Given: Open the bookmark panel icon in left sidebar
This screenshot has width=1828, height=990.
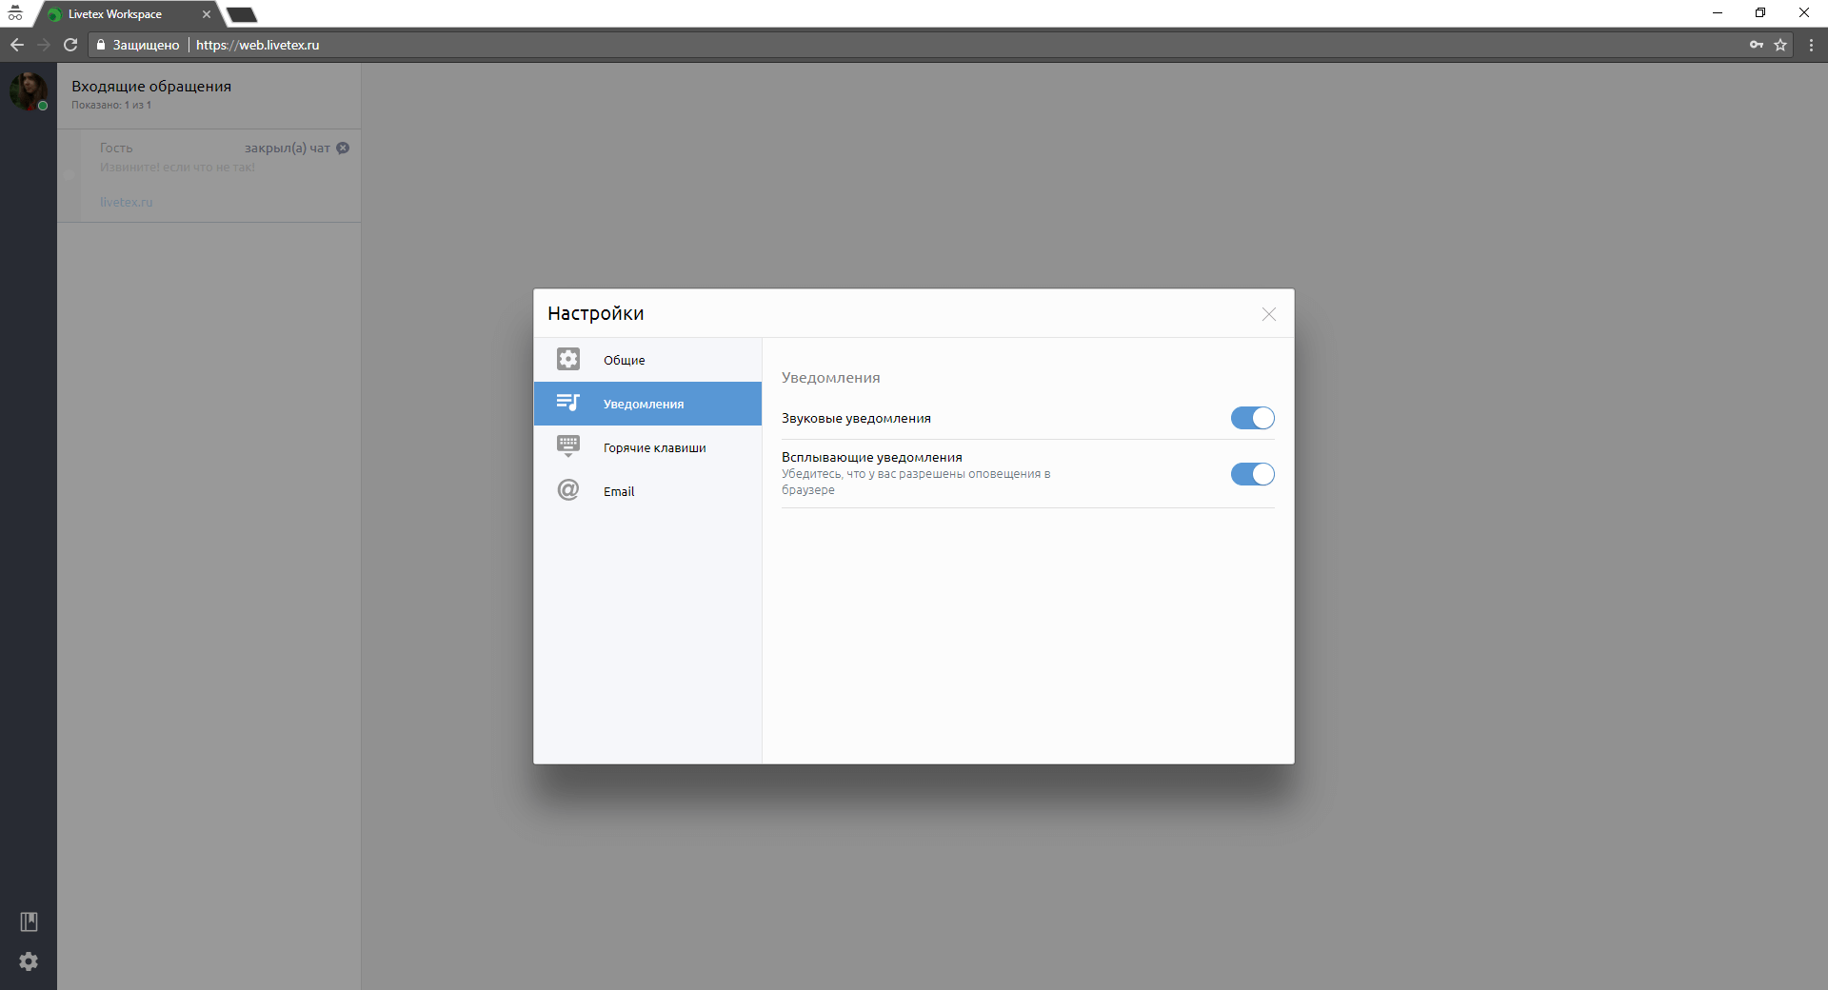Looking at the screenshot, I should [29, 921].
